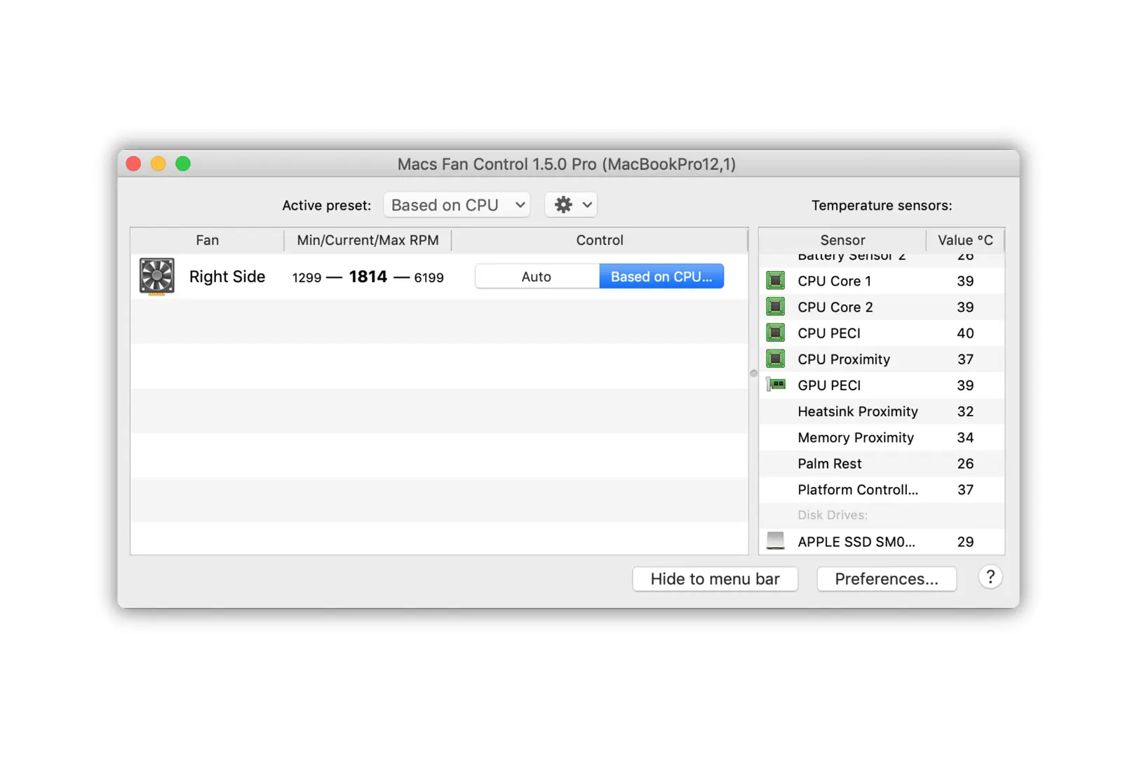Select the APPLE SSD SM0... drive row
This screenshot has width=1137, height=758.
(882, 541)
